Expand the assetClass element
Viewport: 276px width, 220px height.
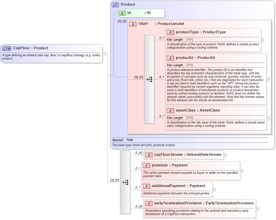(268, 118)
